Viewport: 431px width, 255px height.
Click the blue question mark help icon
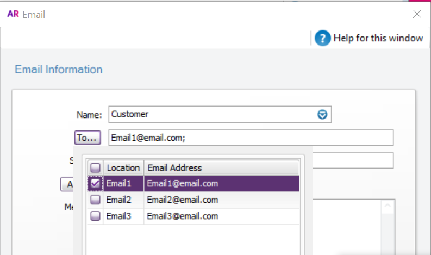pyautogui.click(x=322, y=38)
